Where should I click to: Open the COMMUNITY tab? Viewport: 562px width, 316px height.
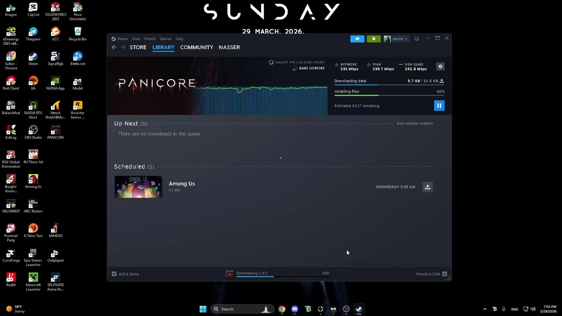click(197, 47)
